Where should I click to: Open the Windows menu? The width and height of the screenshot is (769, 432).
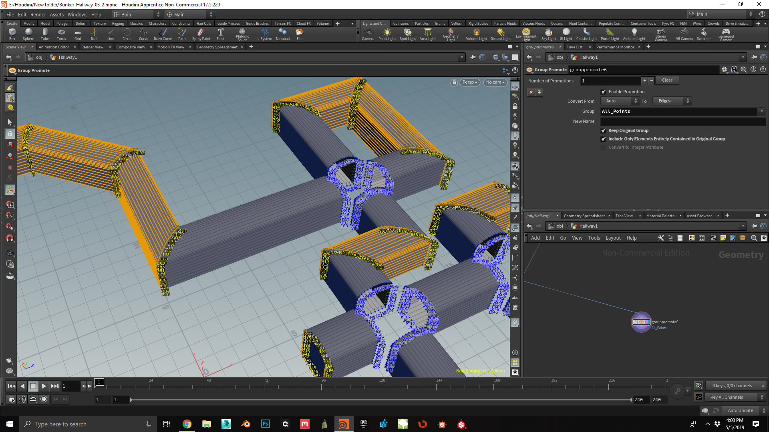77,14
